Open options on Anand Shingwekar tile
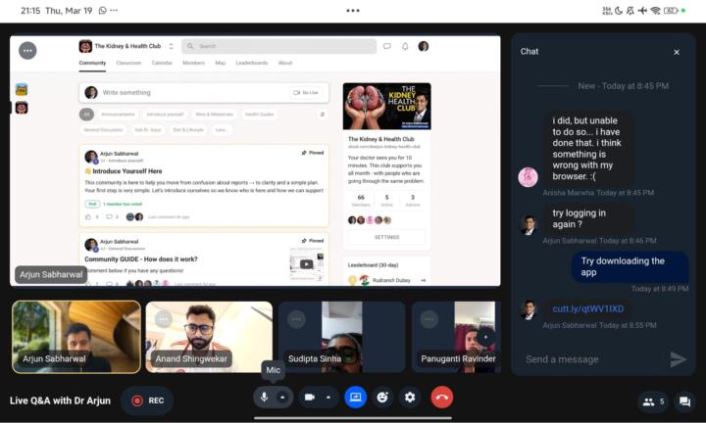Image resolution: width=706 pixels, height=423 pixels. (163, 319)
